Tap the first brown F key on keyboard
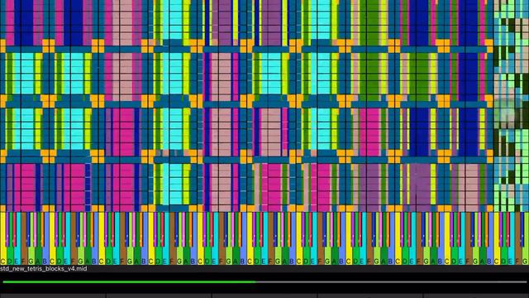The image size is (529, 298). coord(24,238)
